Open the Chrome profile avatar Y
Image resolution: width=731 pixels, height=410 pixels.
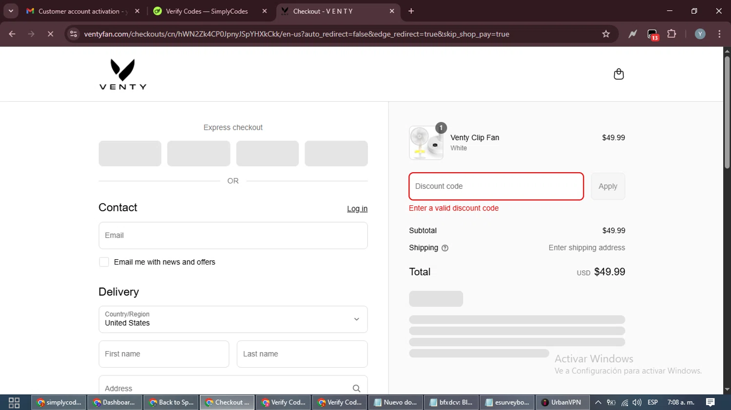[700, 34]
